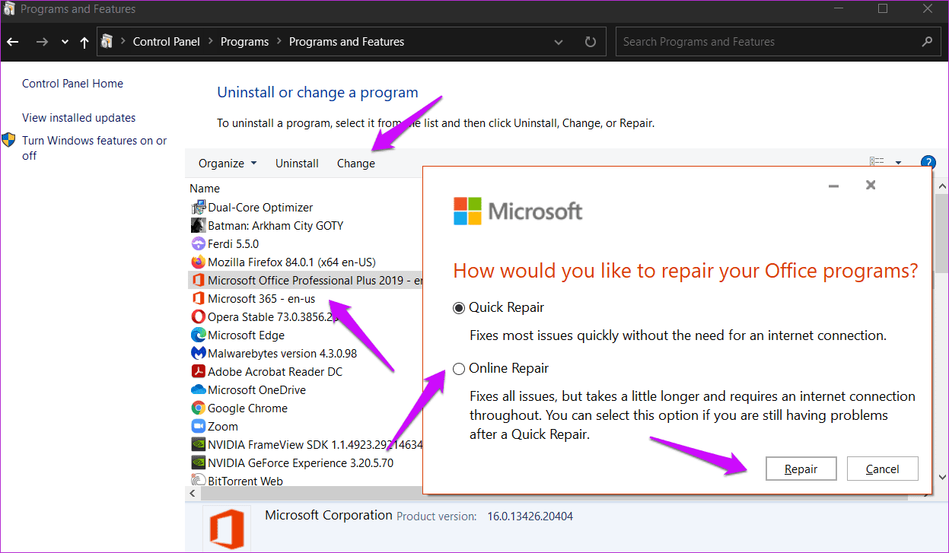Screen dimensions: 949x553
Task: Open Turn Windows features on or off
Action: click(x=94, y=148)
